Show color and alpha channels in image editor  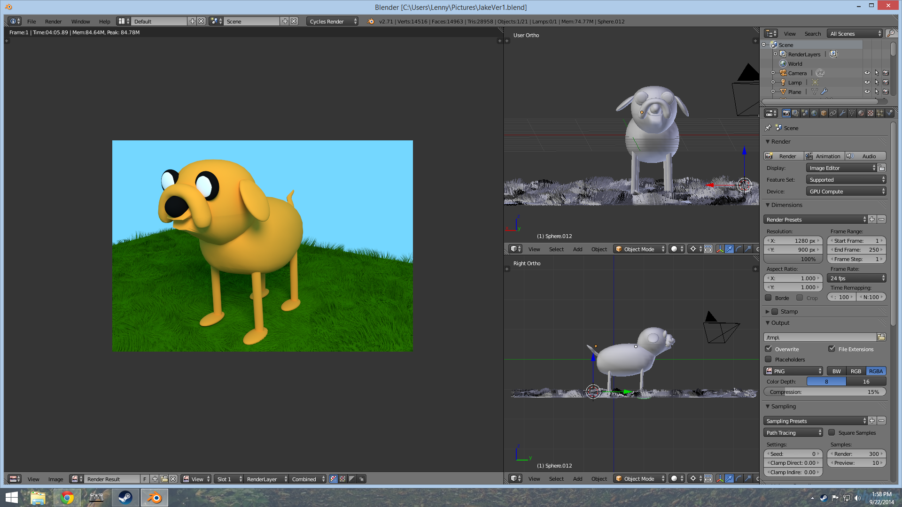coord(334,479)
